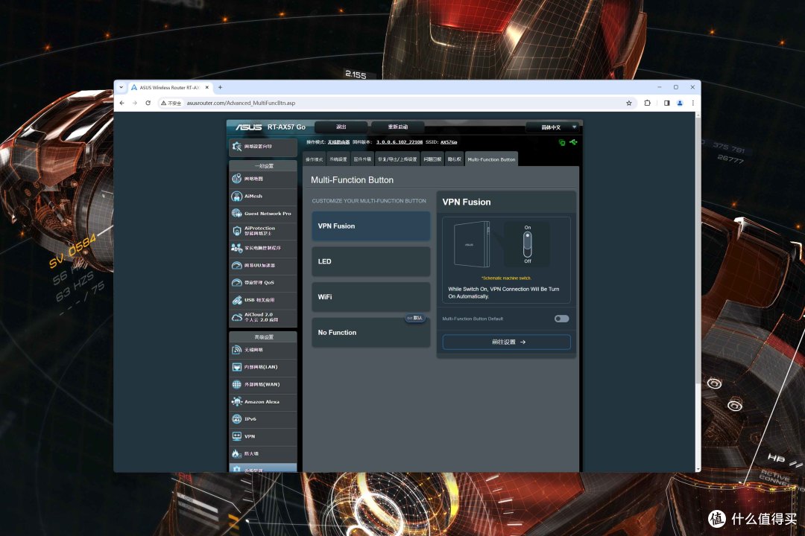
Task: Click the green connected-clients status icon
Action: (562, 143)
